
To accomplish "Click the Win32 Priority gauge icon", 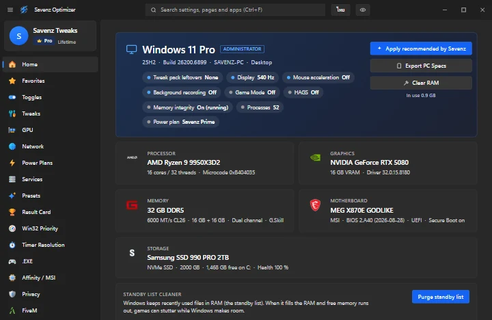I will coord(12,228).
